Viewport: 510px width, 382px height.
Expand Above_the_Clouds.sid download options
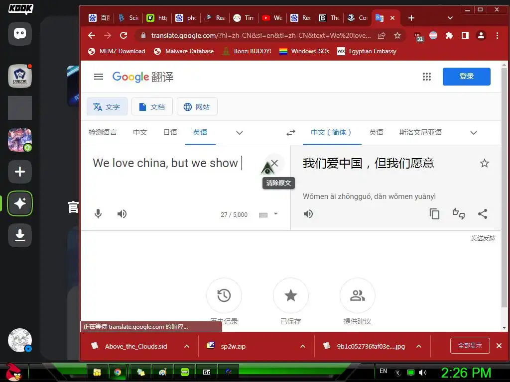(187, 346)
